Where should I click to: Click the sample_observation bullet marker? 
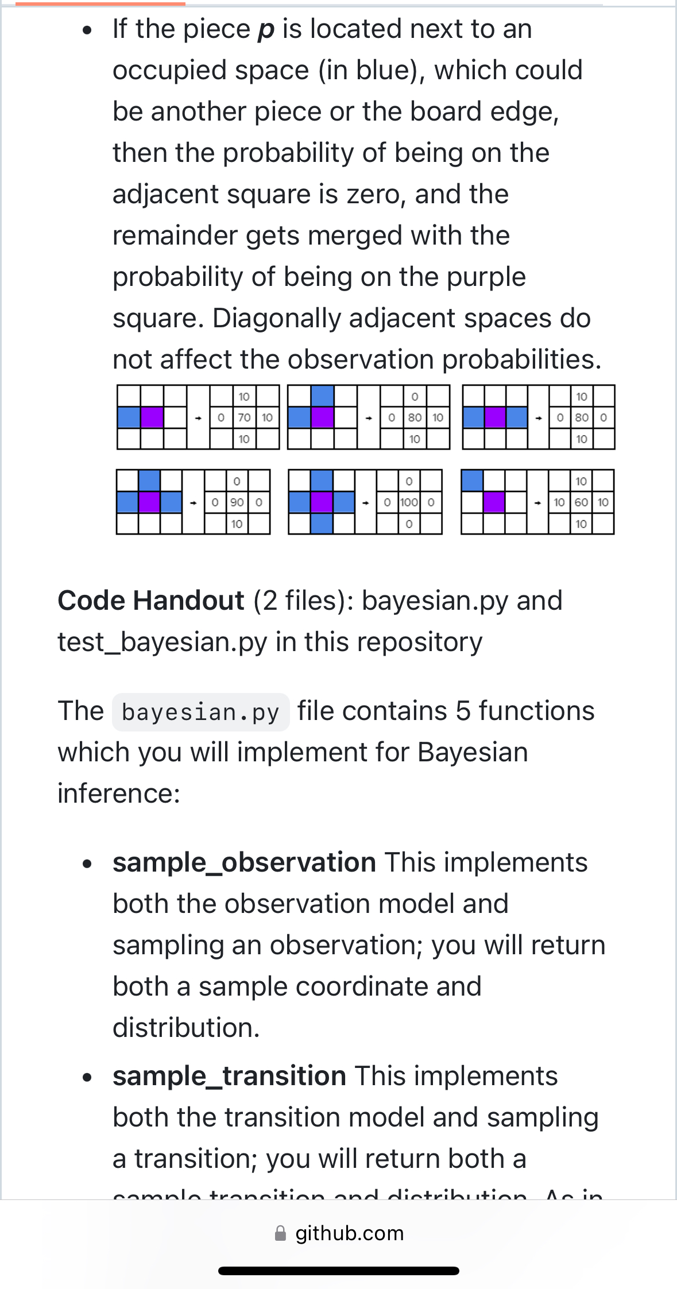coord(87,864)
